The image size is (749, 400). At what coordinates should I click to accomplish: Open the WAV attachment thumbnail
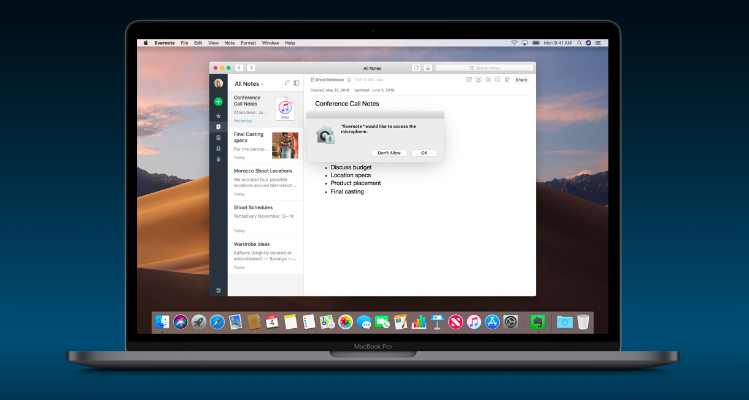pos(285,109)
